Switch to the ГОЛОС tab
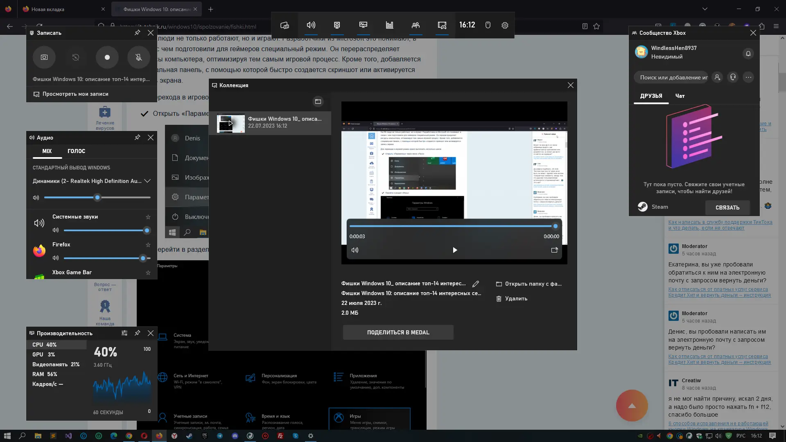 77,151
